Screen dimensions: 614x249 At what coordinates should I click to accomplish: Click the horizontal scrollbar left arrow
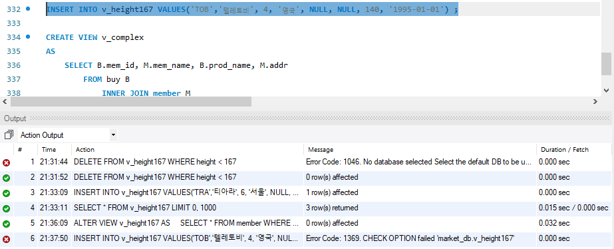coord(5,102)
